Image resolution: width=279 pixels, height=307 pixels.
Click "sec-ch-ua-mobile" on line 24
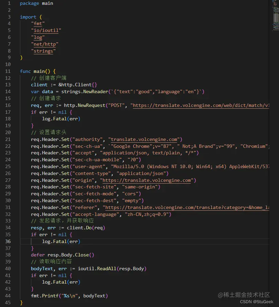97,160
